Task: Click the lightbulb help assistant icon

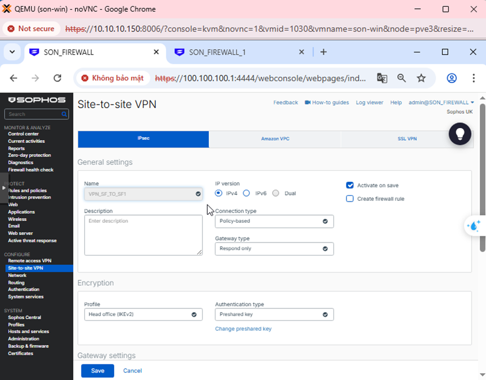Action: pyautogui.click(x=460, y=134)
